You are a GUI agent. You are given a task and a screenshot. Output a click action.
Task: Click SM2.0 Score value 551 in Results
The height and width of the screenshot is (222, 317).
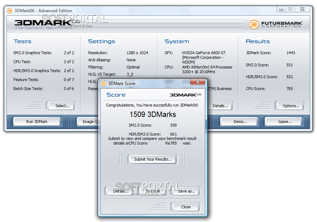(290, 65)
